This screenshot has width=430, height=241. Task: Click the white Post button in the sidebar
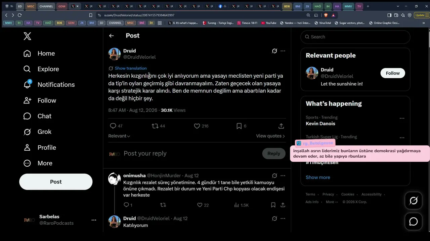pos(56,182)
